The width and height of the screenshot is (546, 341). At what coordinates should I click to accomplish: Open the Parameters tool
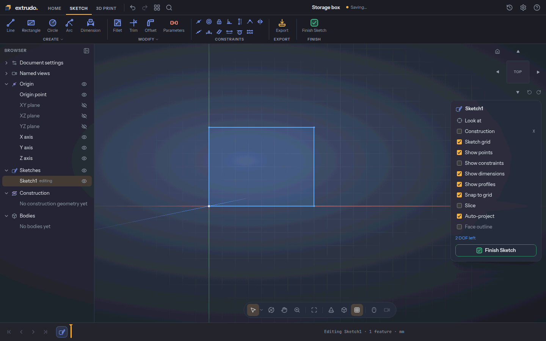(174, 26)
